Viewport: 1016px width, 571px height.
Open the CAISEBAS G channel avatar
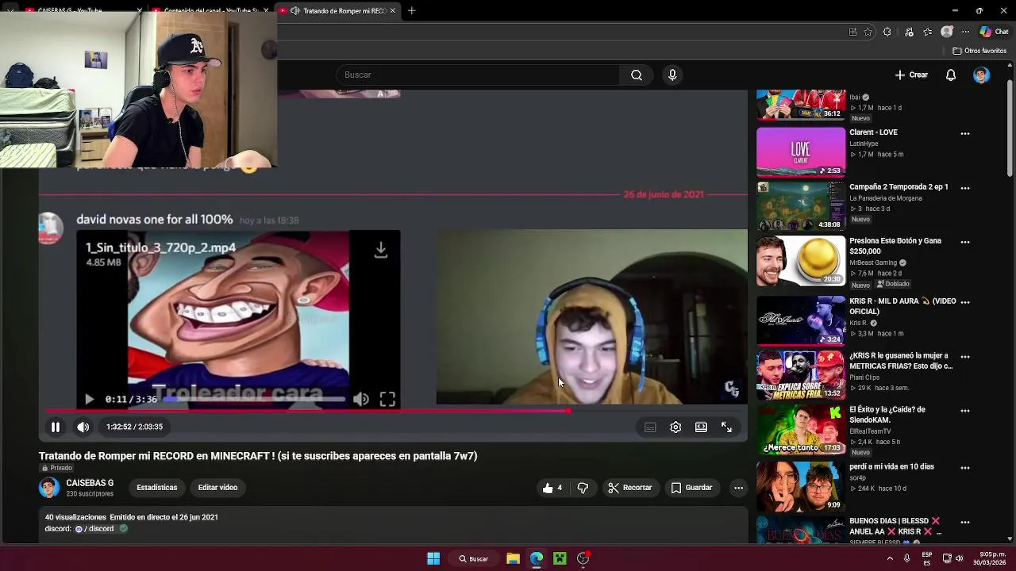pos(49,488)
